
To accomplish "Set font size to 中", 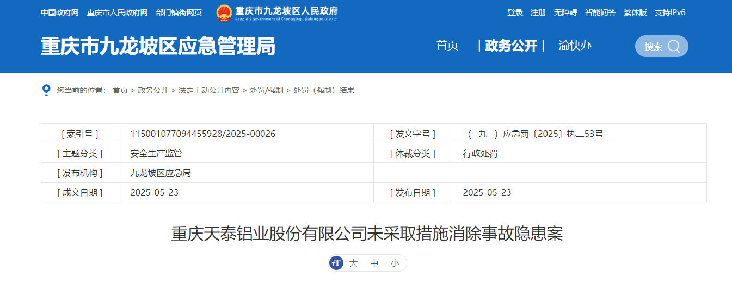I will tap(374, 263).
